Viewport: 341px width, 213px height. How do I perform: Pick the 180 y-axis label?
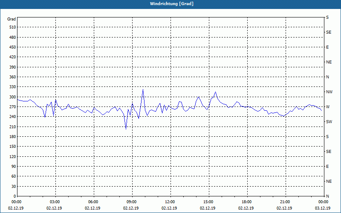tap(13, 137)
